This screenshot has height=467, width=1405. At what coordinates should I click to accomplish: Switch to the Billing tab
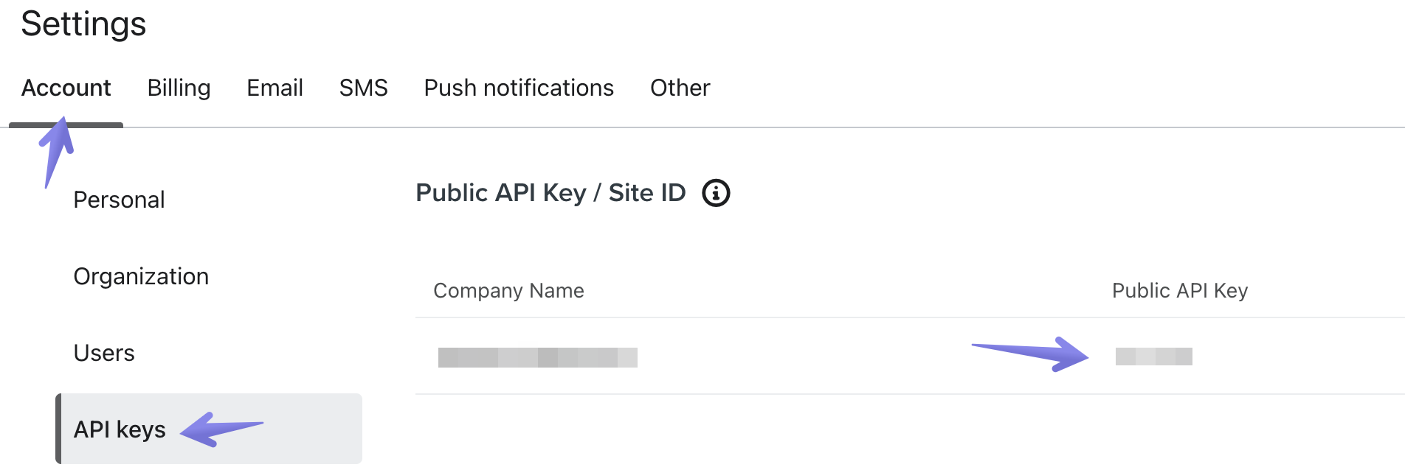tap(179, 88)
